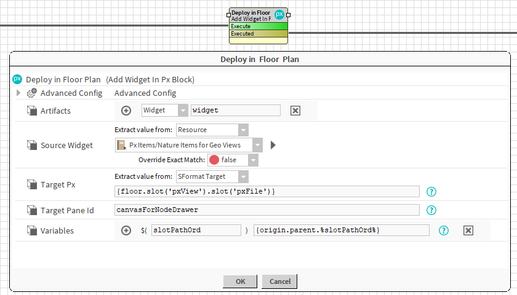Click the arrow next to resource selector
Viewport: 517px width, 295px height.
[273, 145]
